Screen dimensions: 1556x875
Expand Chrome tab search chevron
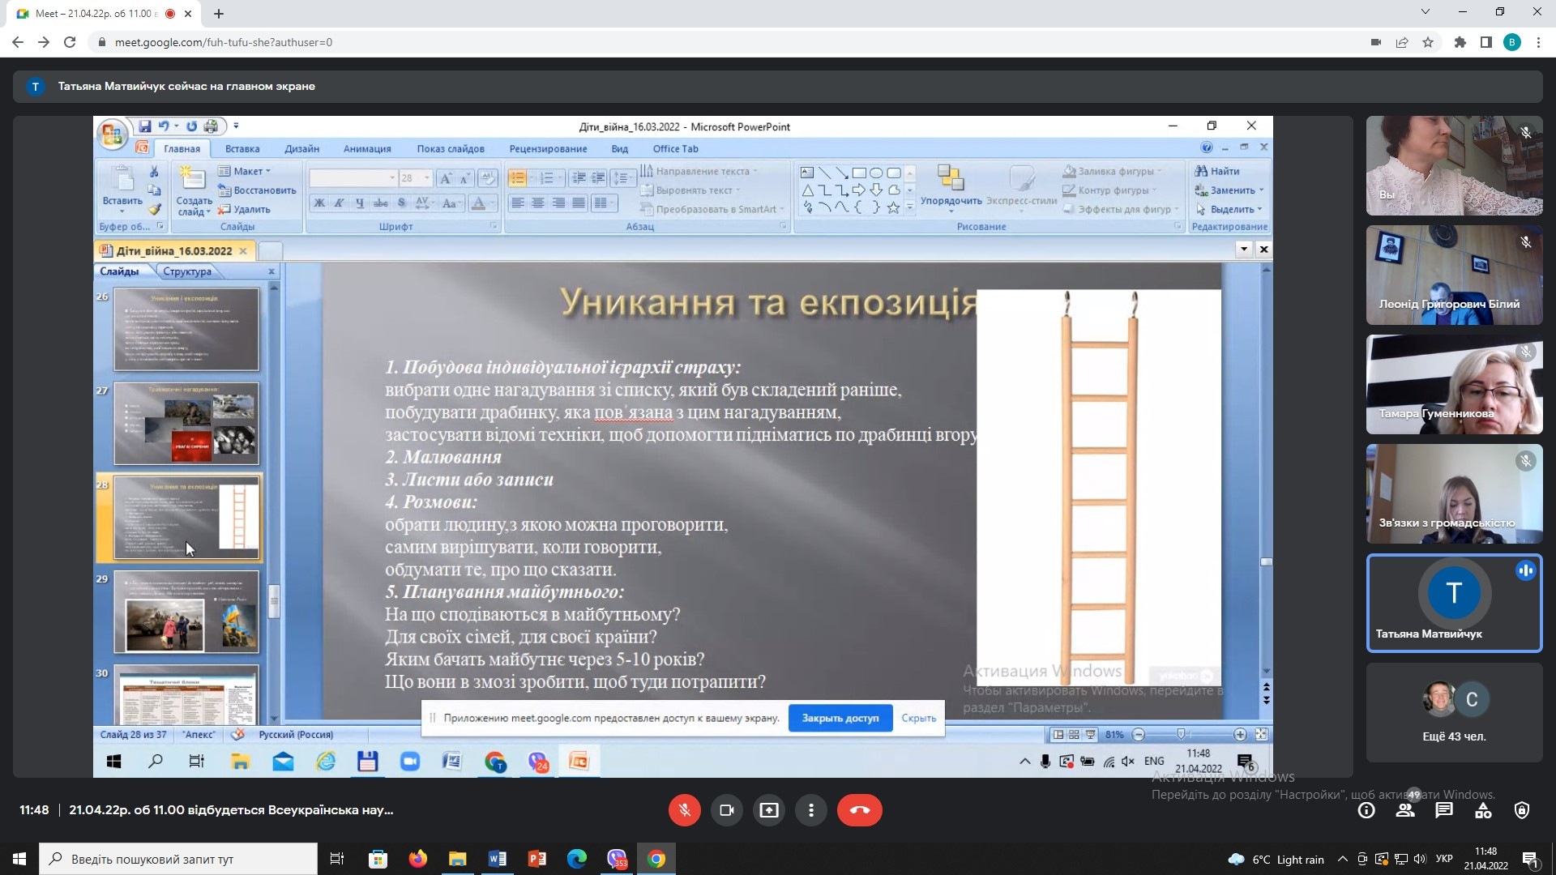(1425, 12)
